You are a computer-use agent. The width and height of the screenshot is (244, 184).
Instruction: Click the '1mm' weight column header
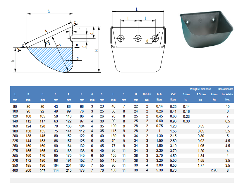tap(186, 94)
